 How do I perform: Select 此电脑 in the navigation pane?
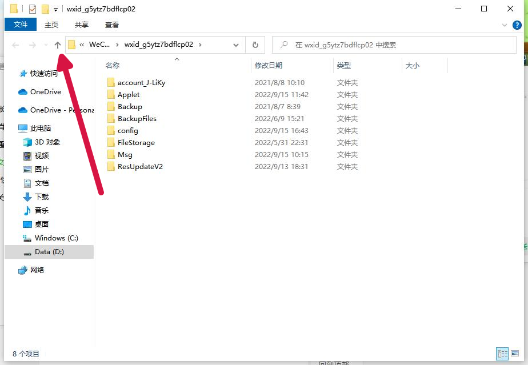point(41,128)
